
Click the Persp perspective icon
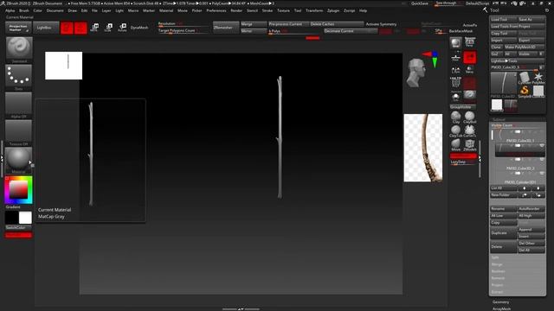click(x=469, y=42)
